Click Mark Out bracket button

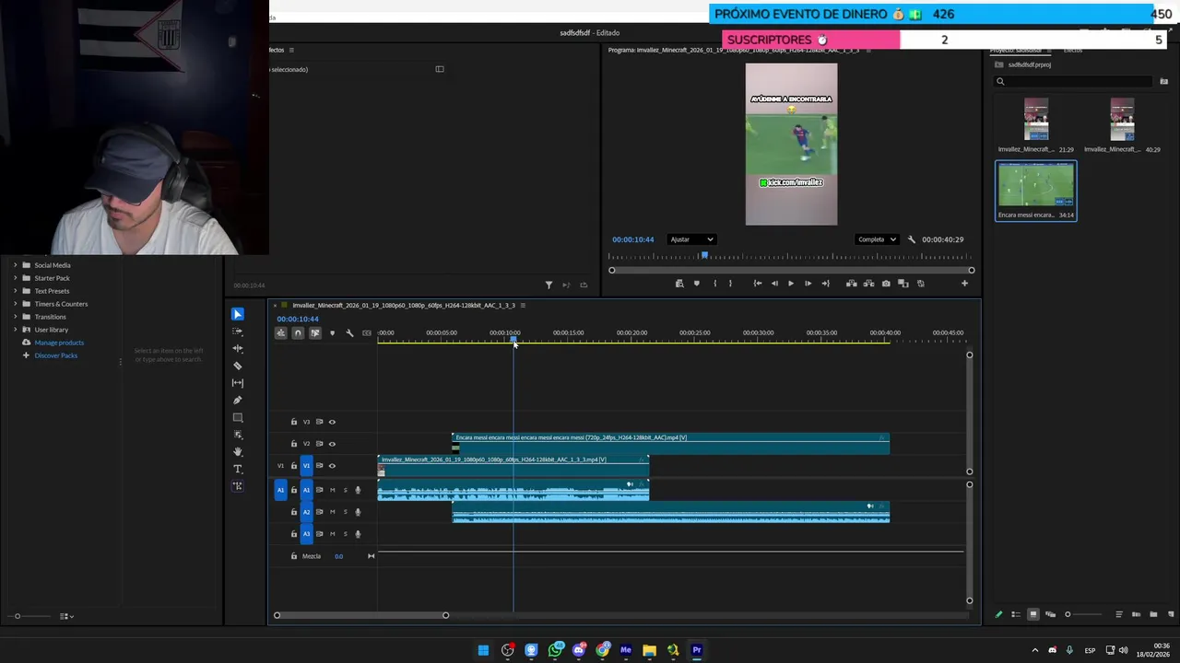click(x=730, y=284)
